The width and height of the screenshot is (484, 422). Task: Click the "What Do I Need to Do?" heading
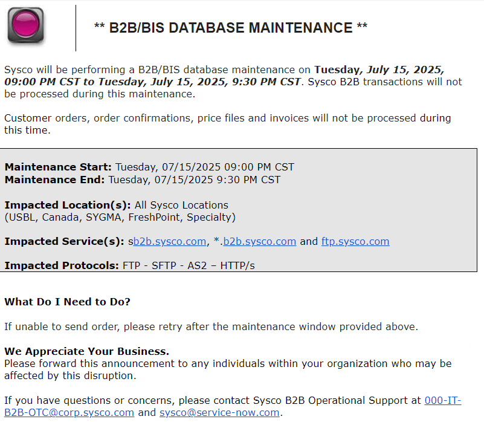[x=67, y=302]
